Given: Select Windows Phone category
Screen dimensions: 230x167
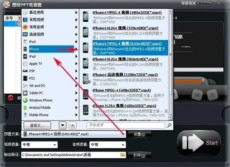Looking at the screenshot, I should click(50, 100).
